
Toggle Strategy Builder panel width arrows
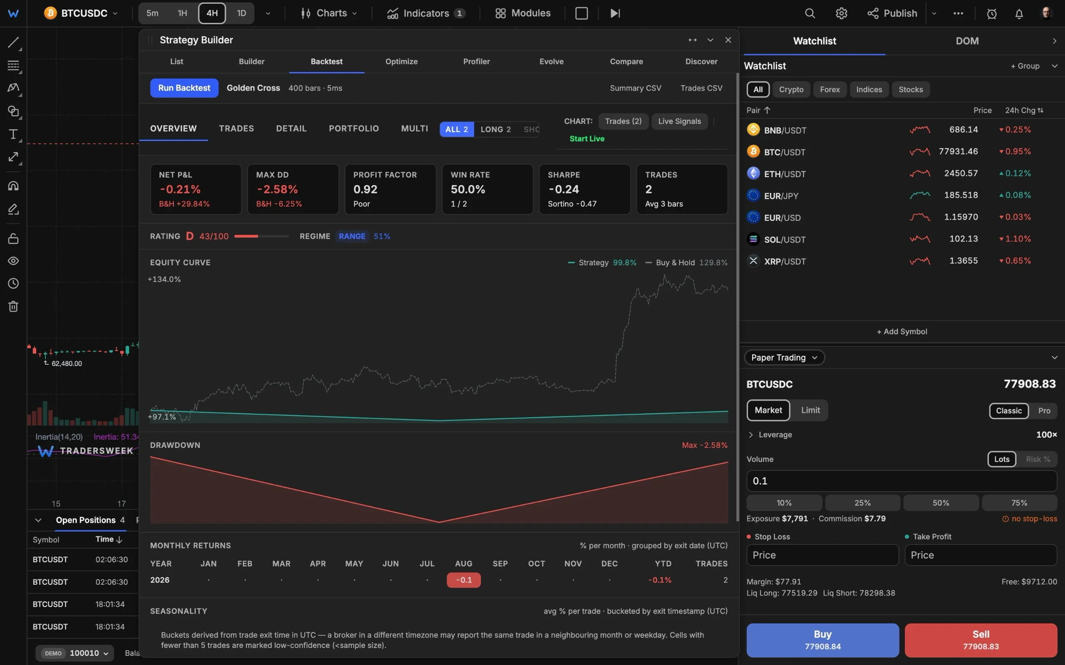pos(692,40)
